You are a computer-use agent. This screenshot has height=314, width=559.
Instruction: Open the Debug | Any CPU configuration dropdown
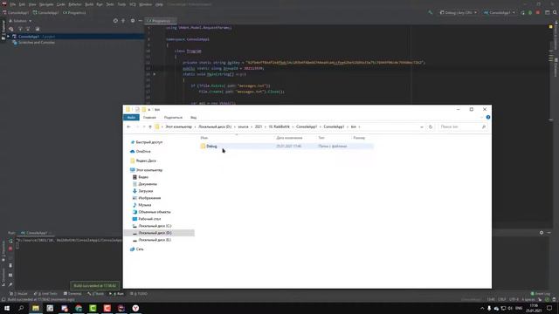[x=458, y=12]
